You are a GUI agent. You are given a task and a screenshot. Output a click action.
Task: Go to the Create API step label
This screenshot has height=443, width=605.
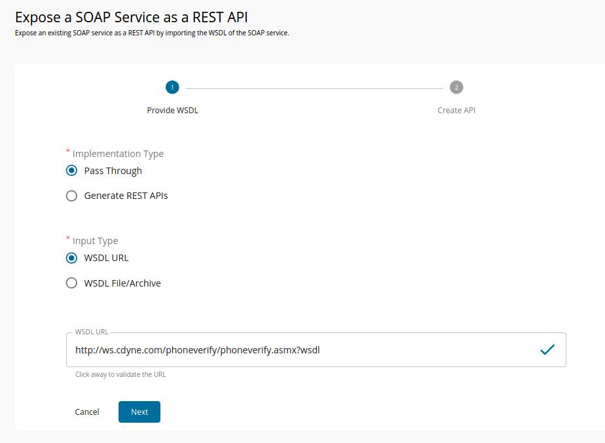(456, 110)
